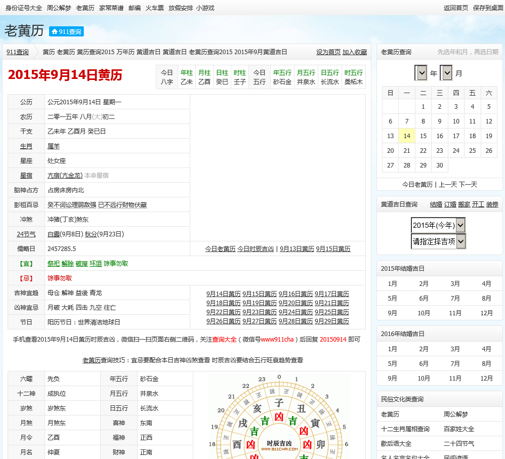Open 歇后语大全 link
The width and height of the screenshot is (505, 459).
396,443
